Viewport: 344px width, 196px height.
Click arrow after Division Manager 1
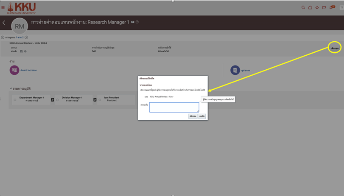[95, 99]
